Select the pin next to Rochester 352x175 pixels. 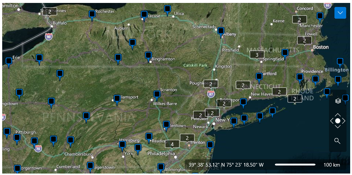92,15
